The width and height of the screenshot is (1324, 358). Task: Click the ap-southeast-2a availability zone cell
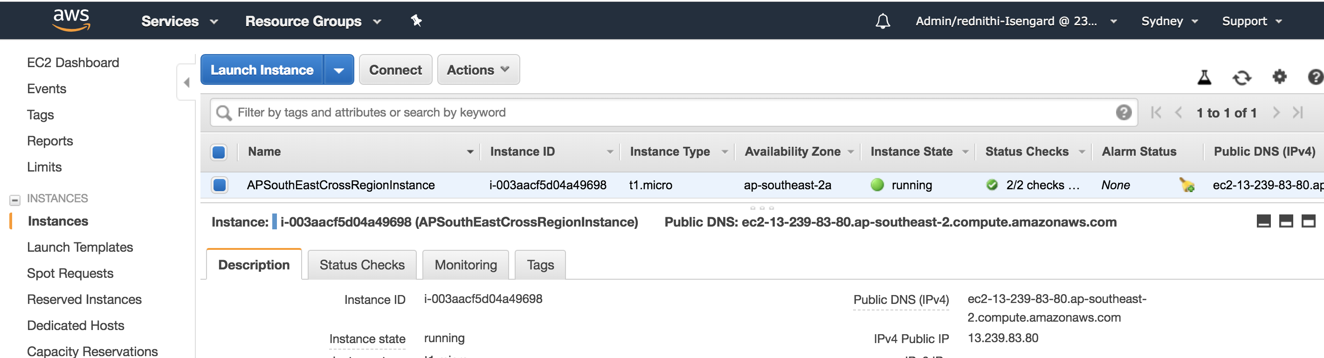coord(787,185)
